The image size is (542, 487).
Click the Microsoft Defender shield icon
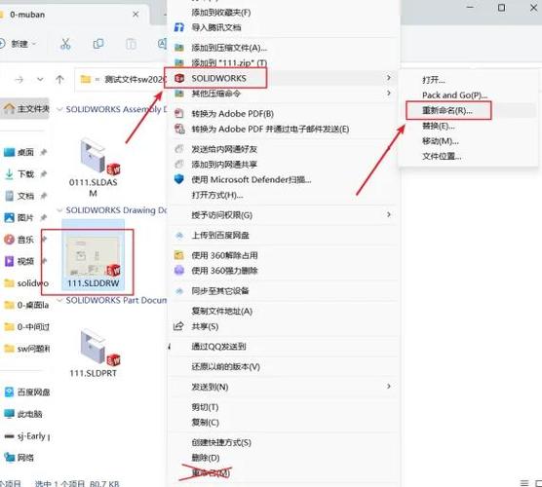click(179, 179)
